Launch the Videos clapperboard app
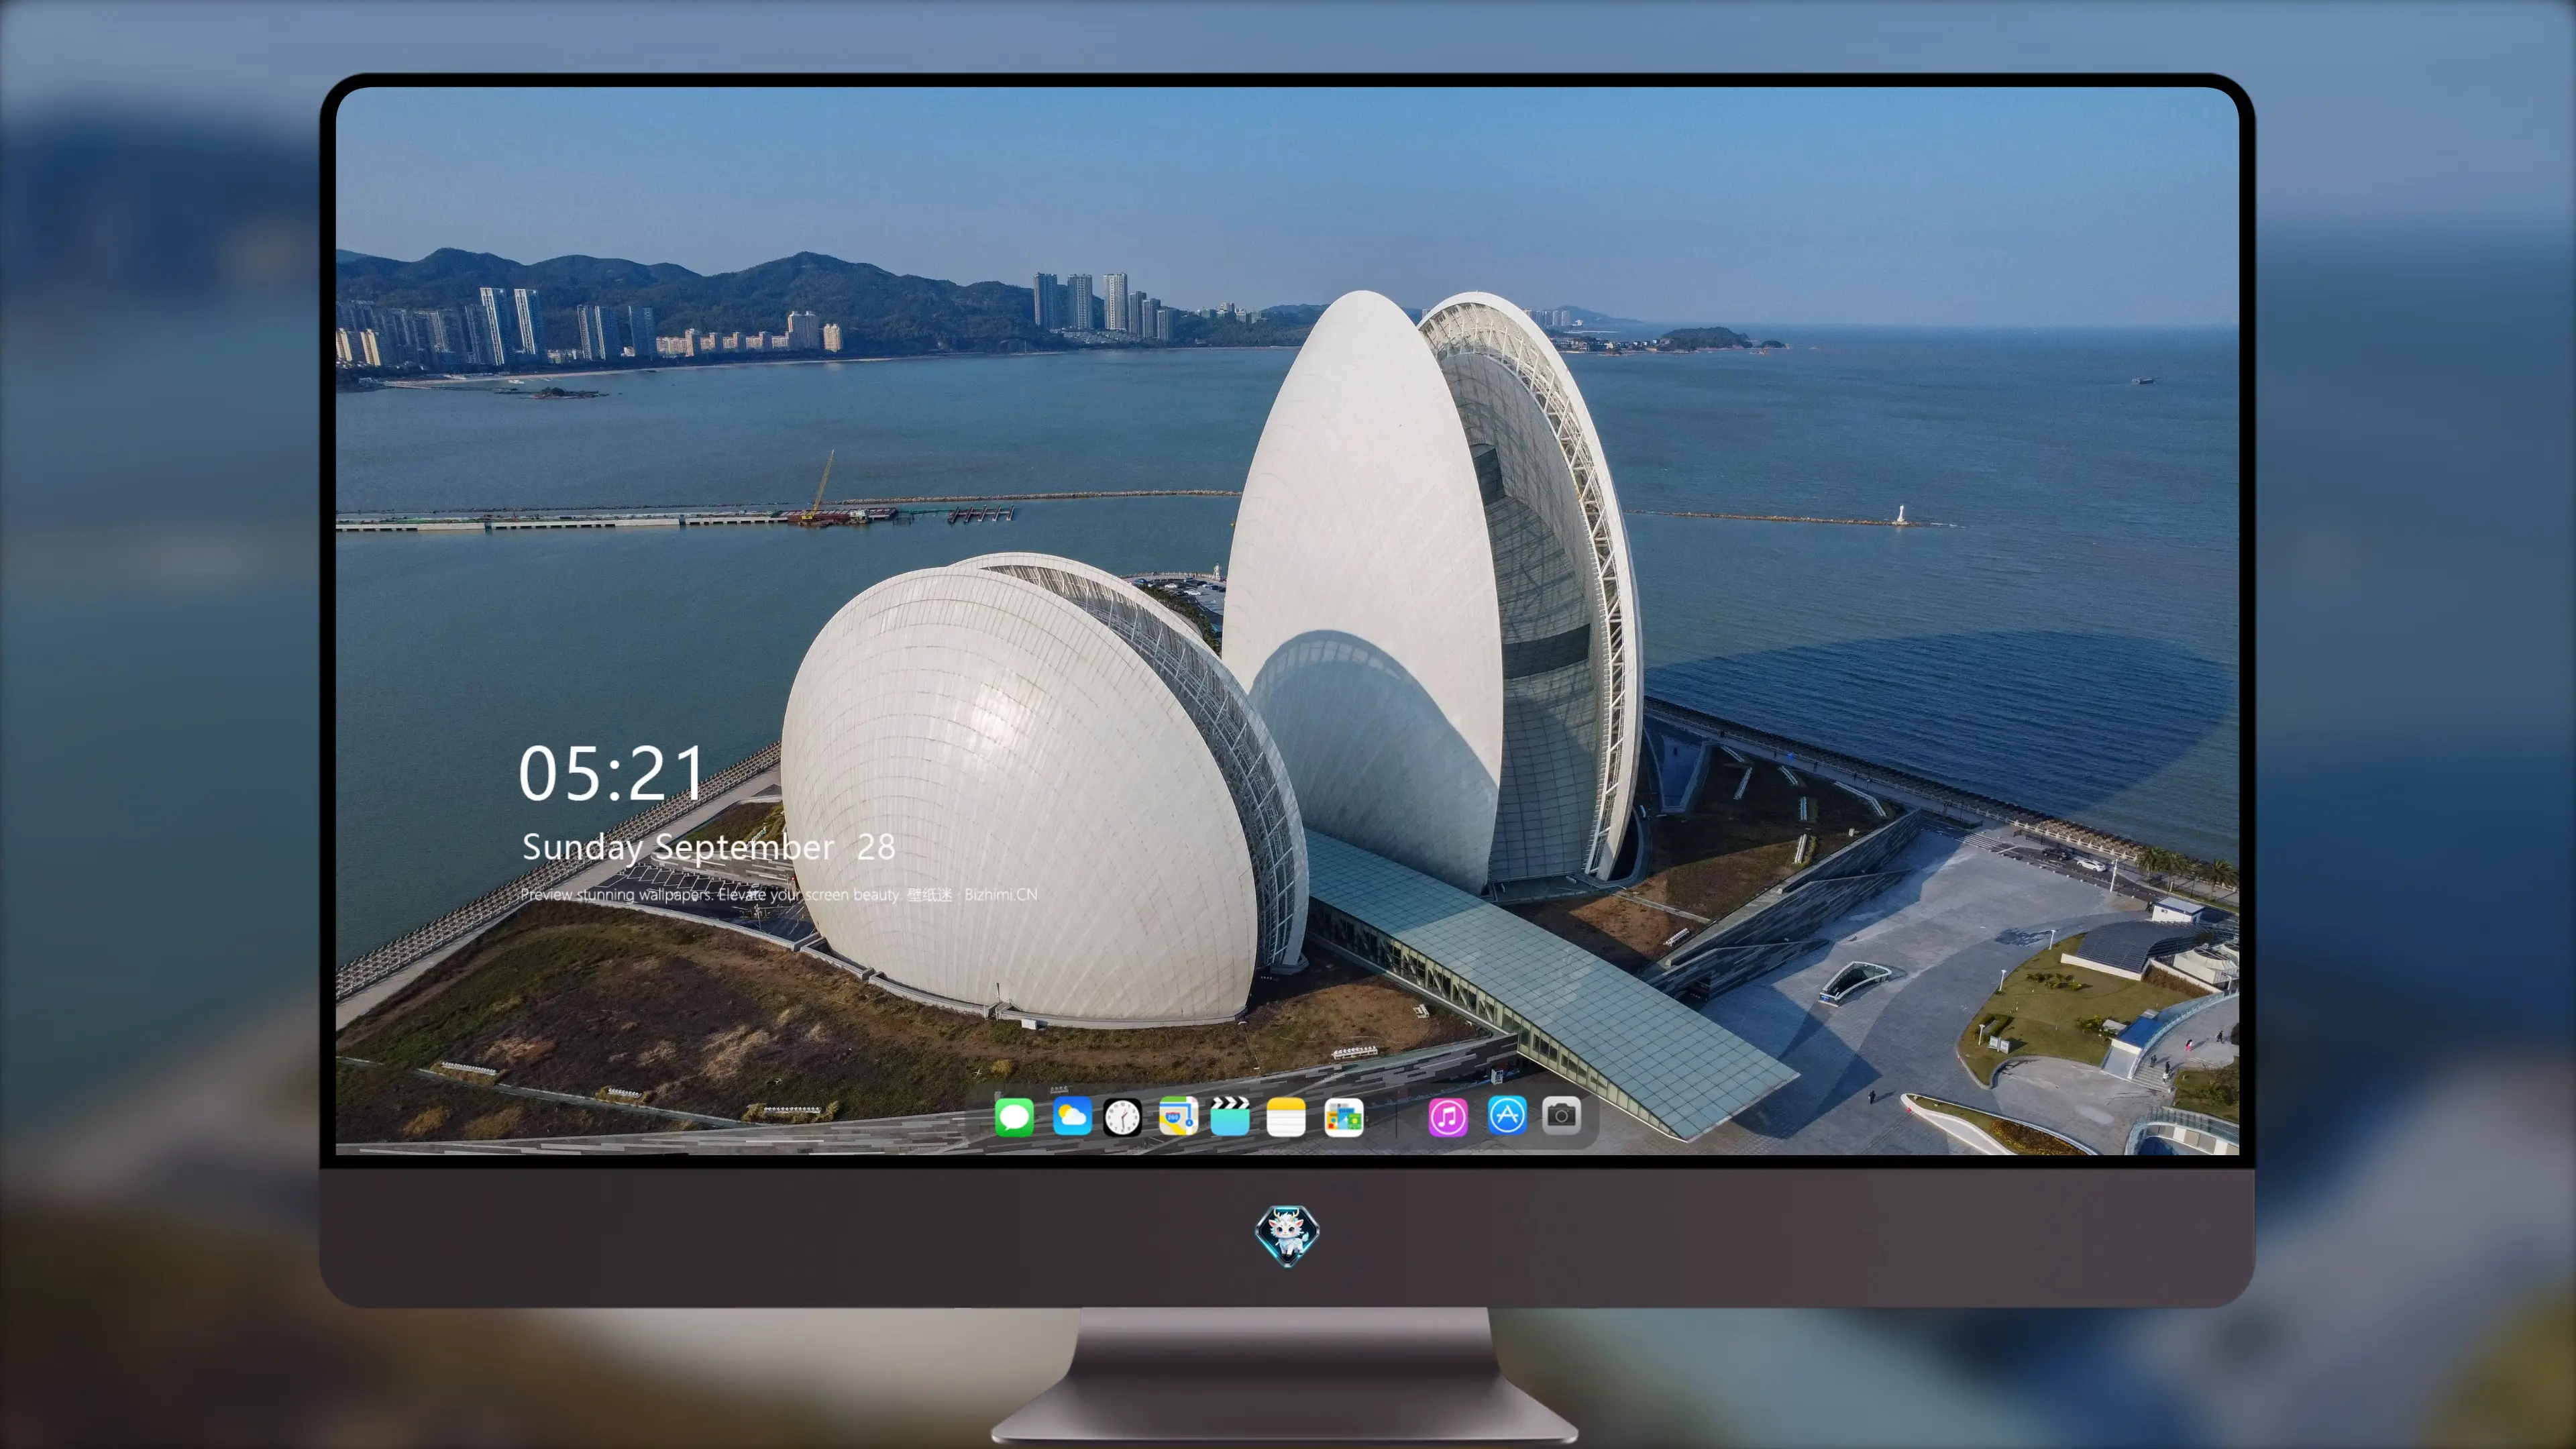Viewport: 2576px width, 1449px height. point(1230,1116)
